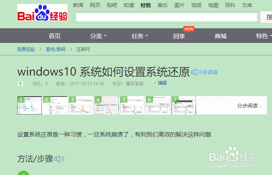Image resolution: width=272 pixels, height=175 pixels.
Task: Open step 4 thumbnail
Action: pyautogui.click(x=106, y=105)
